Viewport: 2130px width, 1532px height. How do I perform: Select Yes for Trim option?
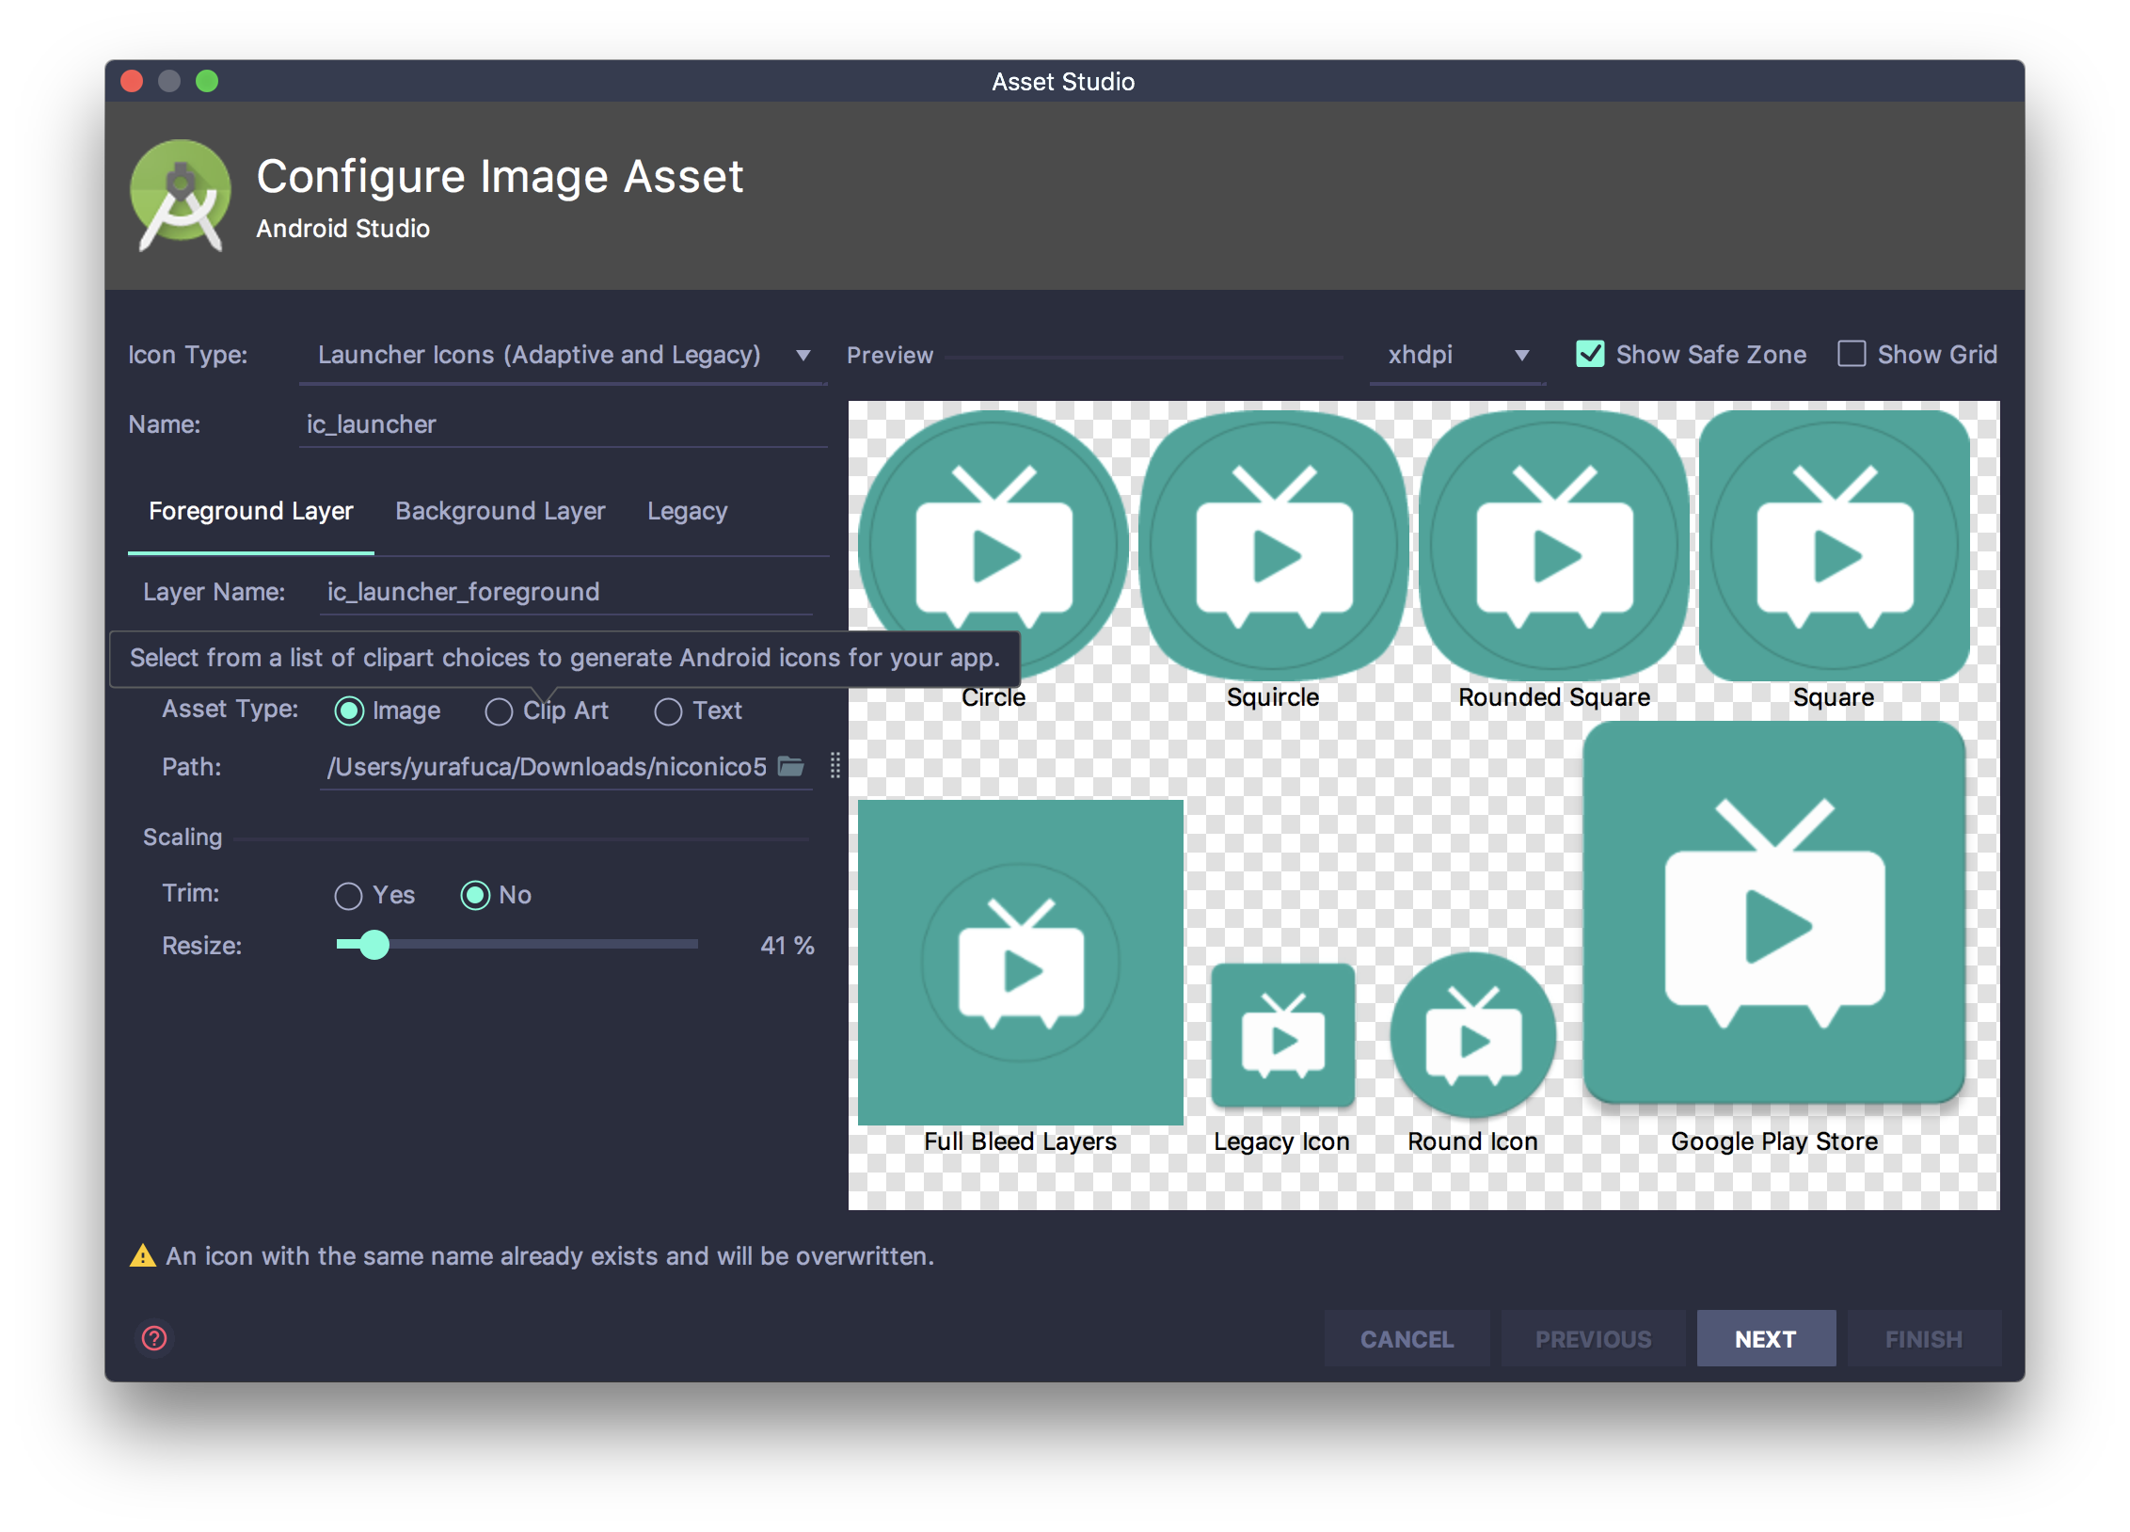tap(348, 895)
